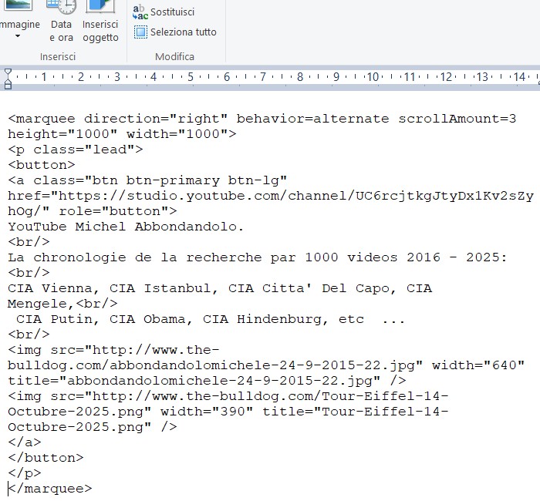
Task: Click ruler at the 10 cm mark
Action: [373, 77]
